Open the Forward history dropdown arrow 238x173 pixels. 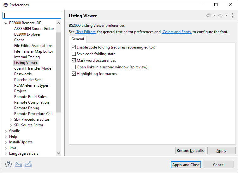[x=226, y=16]
